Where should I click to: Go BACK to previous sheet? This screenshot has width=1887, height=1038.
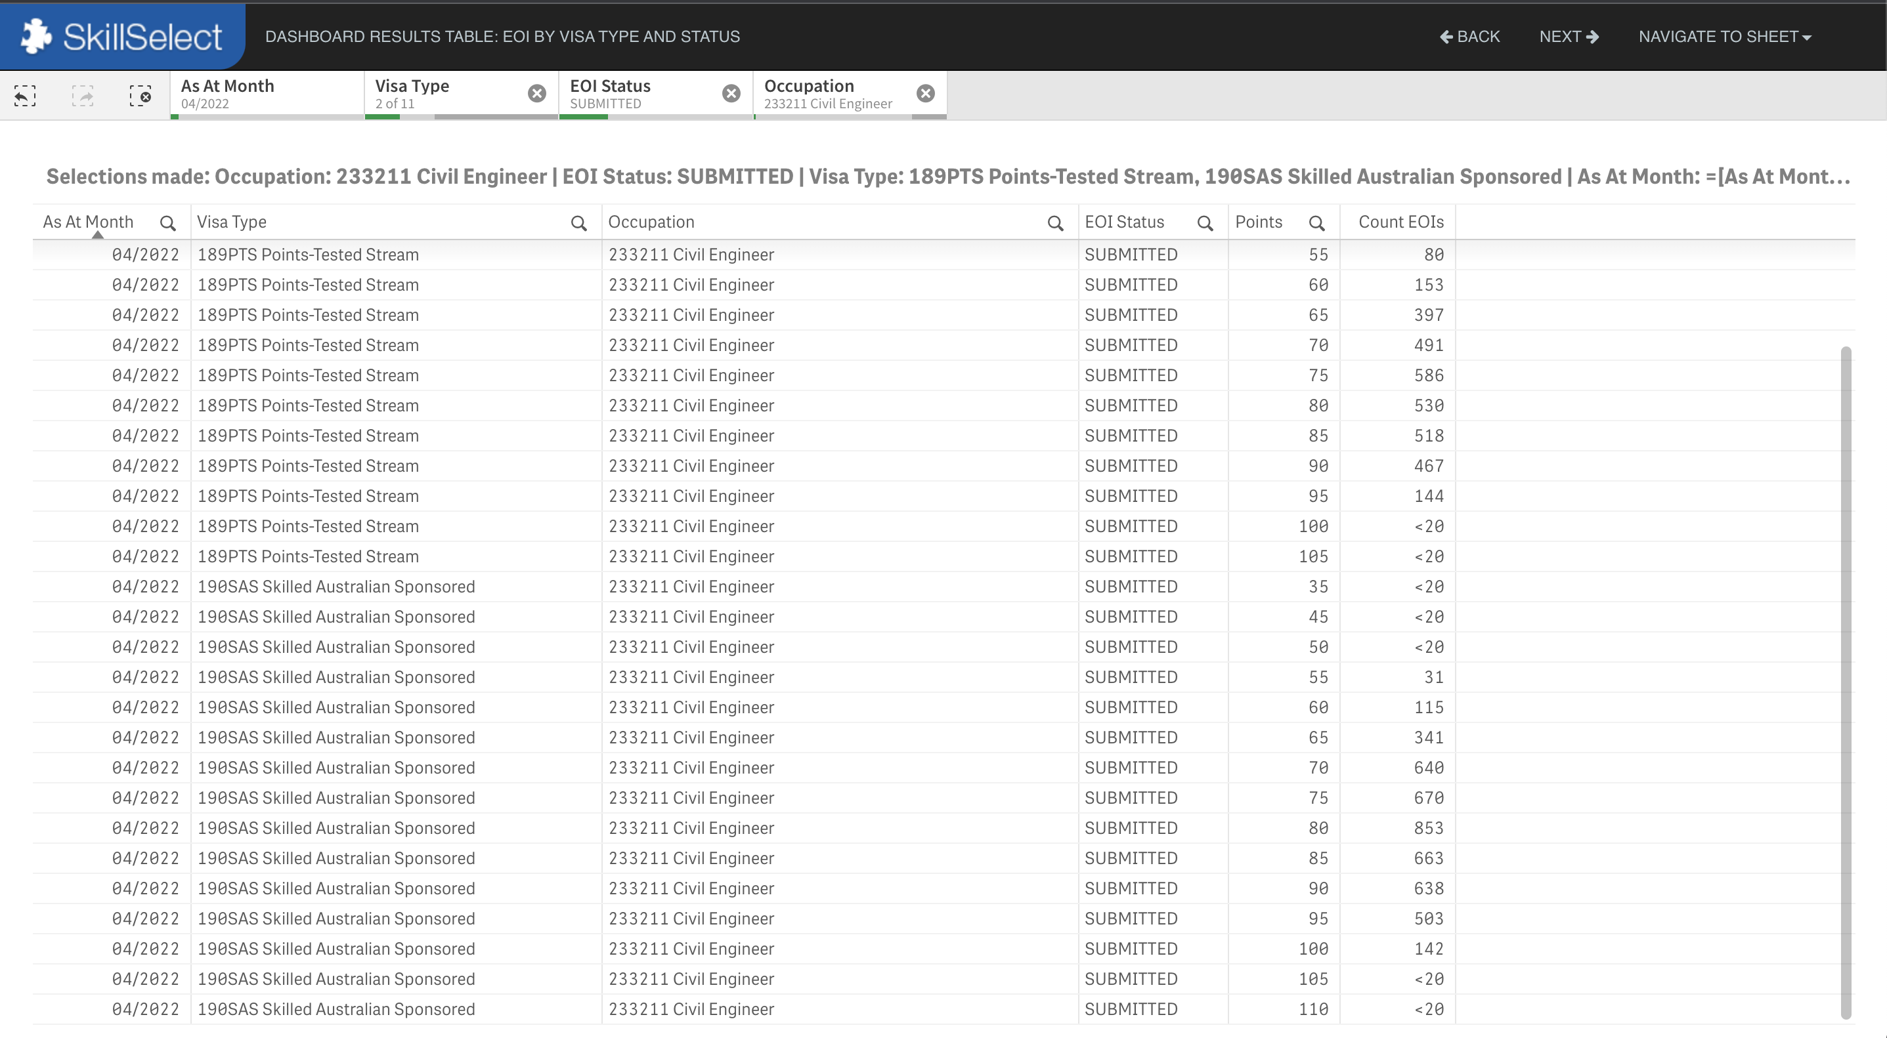(x=1469, y=37)
